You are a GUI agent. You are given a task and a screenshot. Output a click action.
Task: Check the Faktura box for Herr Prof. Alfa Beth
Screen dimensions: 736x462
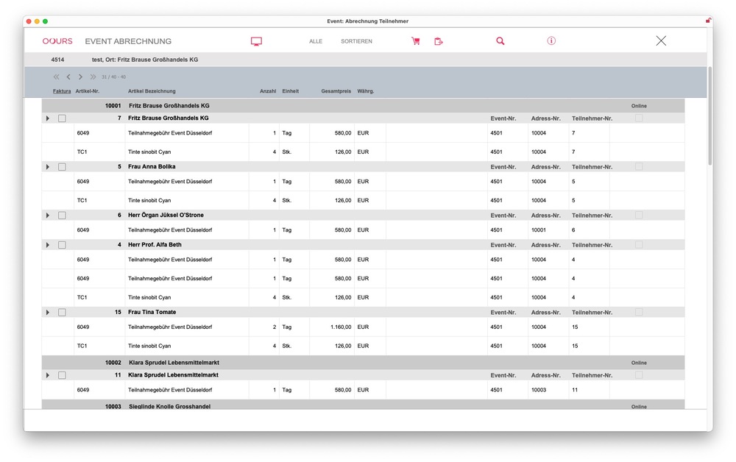pyautogui.click(x=62, y=245)
